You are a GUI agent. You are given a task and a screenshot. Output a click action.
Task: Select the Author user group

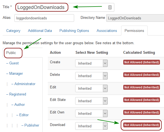point(20,104)
